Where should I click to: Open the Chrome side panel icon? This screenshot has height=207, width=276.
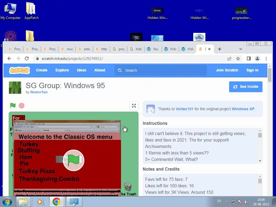pos(249,58)
